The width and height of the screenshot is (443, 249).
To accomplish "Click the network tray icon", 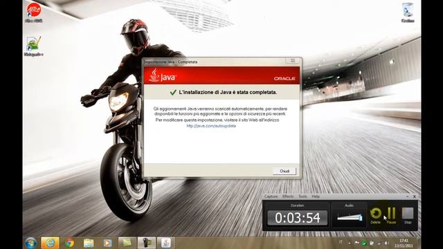I will [379, 243].
